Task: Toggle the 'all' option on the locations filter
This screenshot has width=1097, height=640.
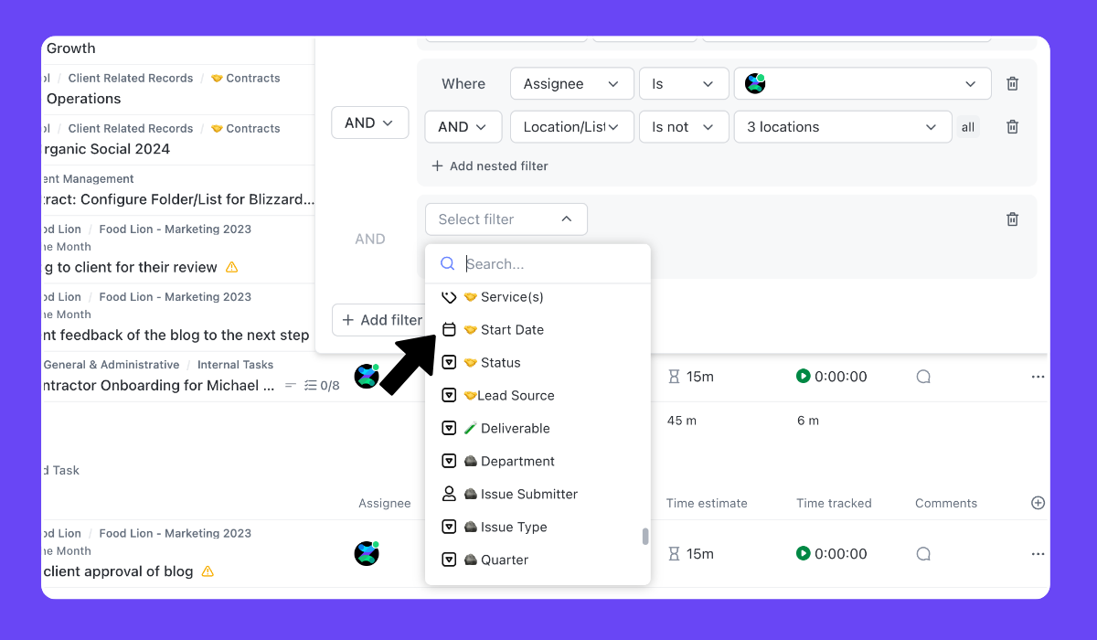Action: coord(968,126)
